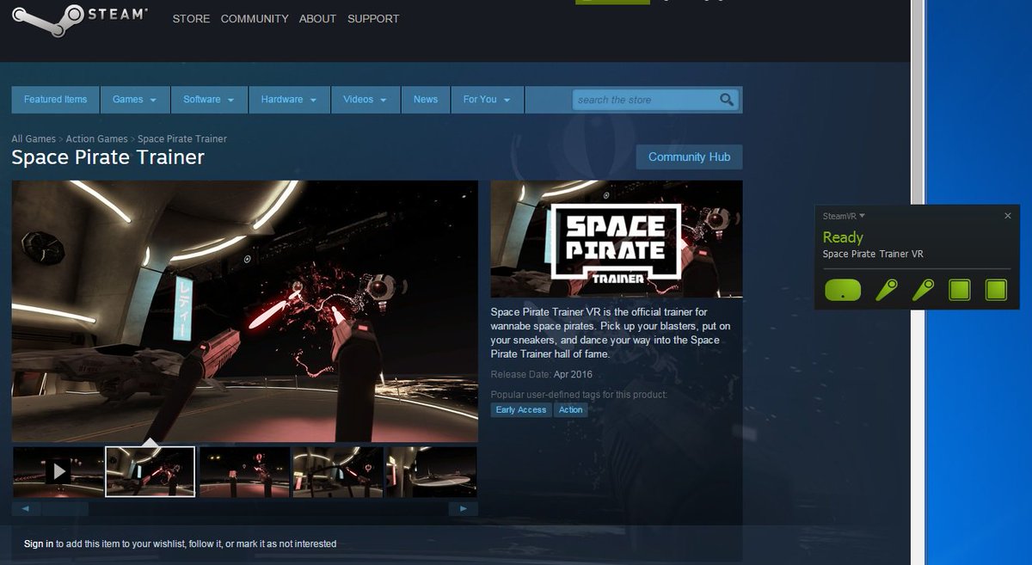Play the trailer video thumbnail

coord(58,471)
